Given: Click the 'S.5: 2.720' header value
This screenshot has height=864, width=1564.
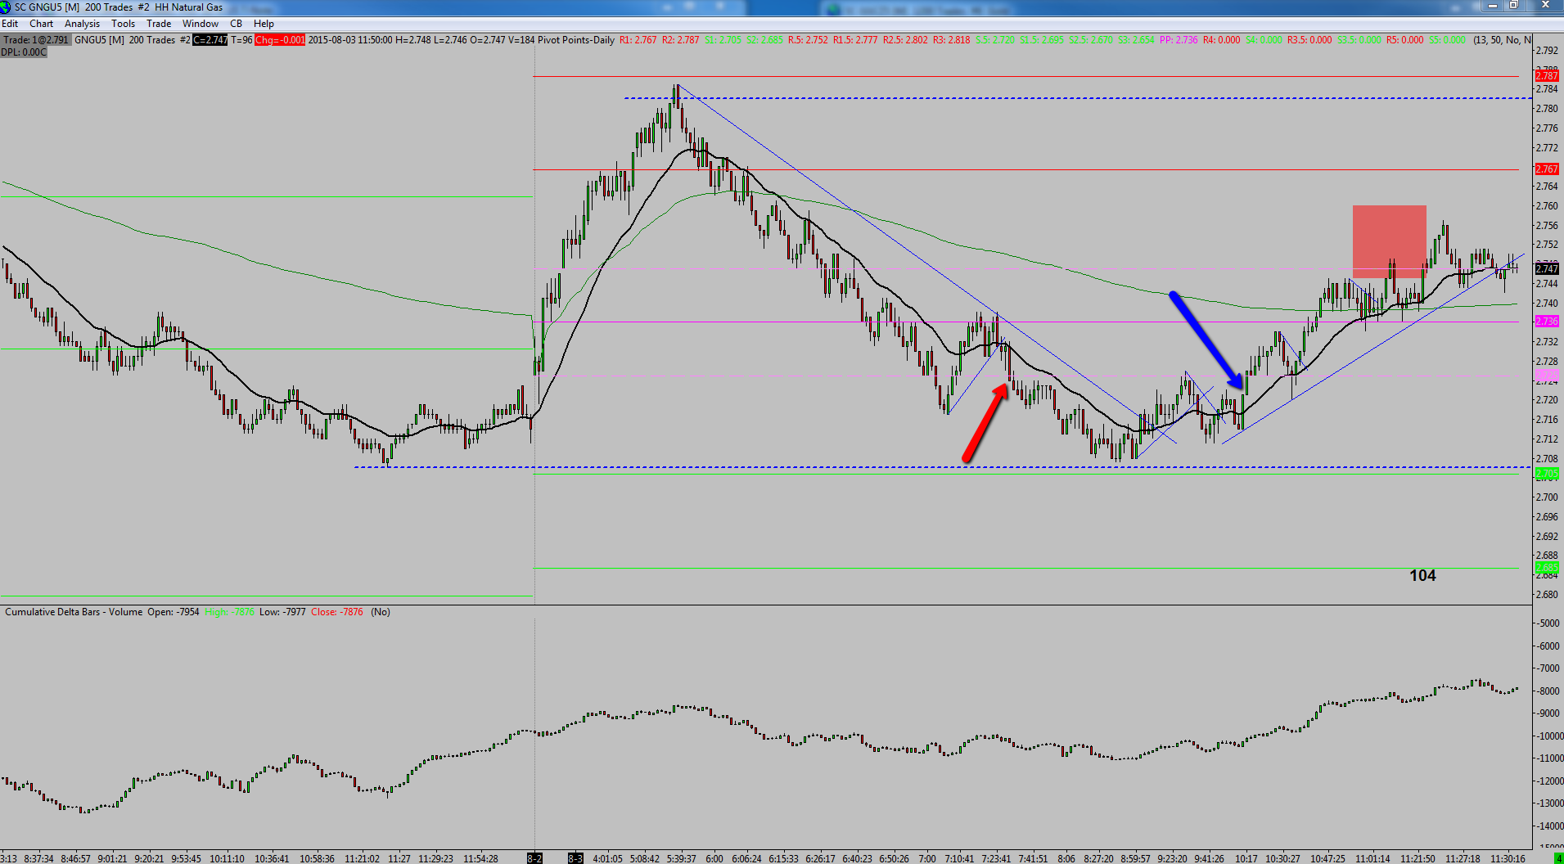Looking at the screenshot, I should click(995, 40).
